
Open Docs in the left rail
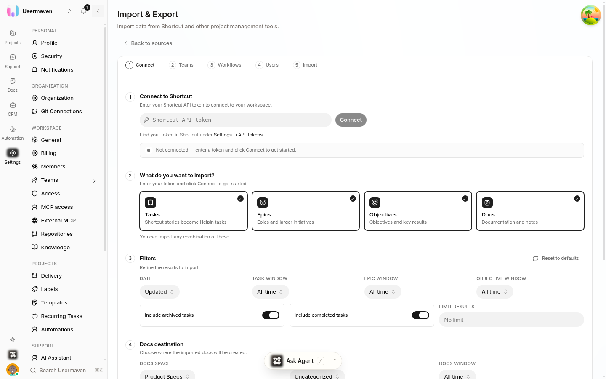point(13,85)
